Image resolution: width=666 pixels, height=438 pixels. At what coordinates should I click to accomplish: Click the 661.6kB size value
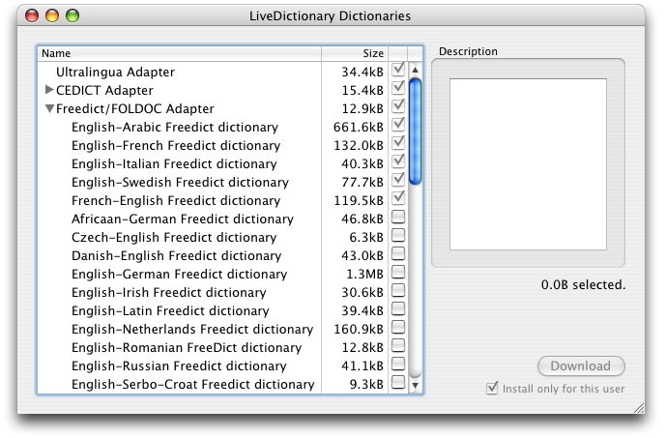358,127
